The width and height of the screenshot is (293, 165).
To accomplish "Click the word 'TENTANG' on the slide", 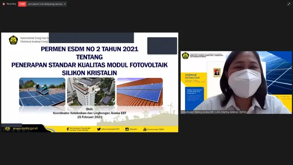I will point(90,57).
